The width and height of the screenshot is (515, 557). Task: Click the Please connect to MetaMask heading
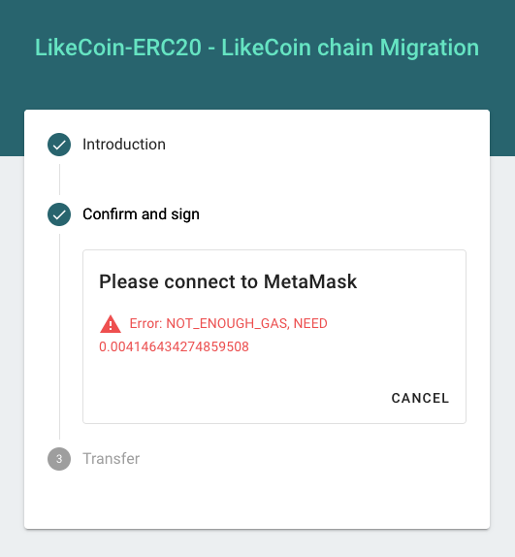228,282
